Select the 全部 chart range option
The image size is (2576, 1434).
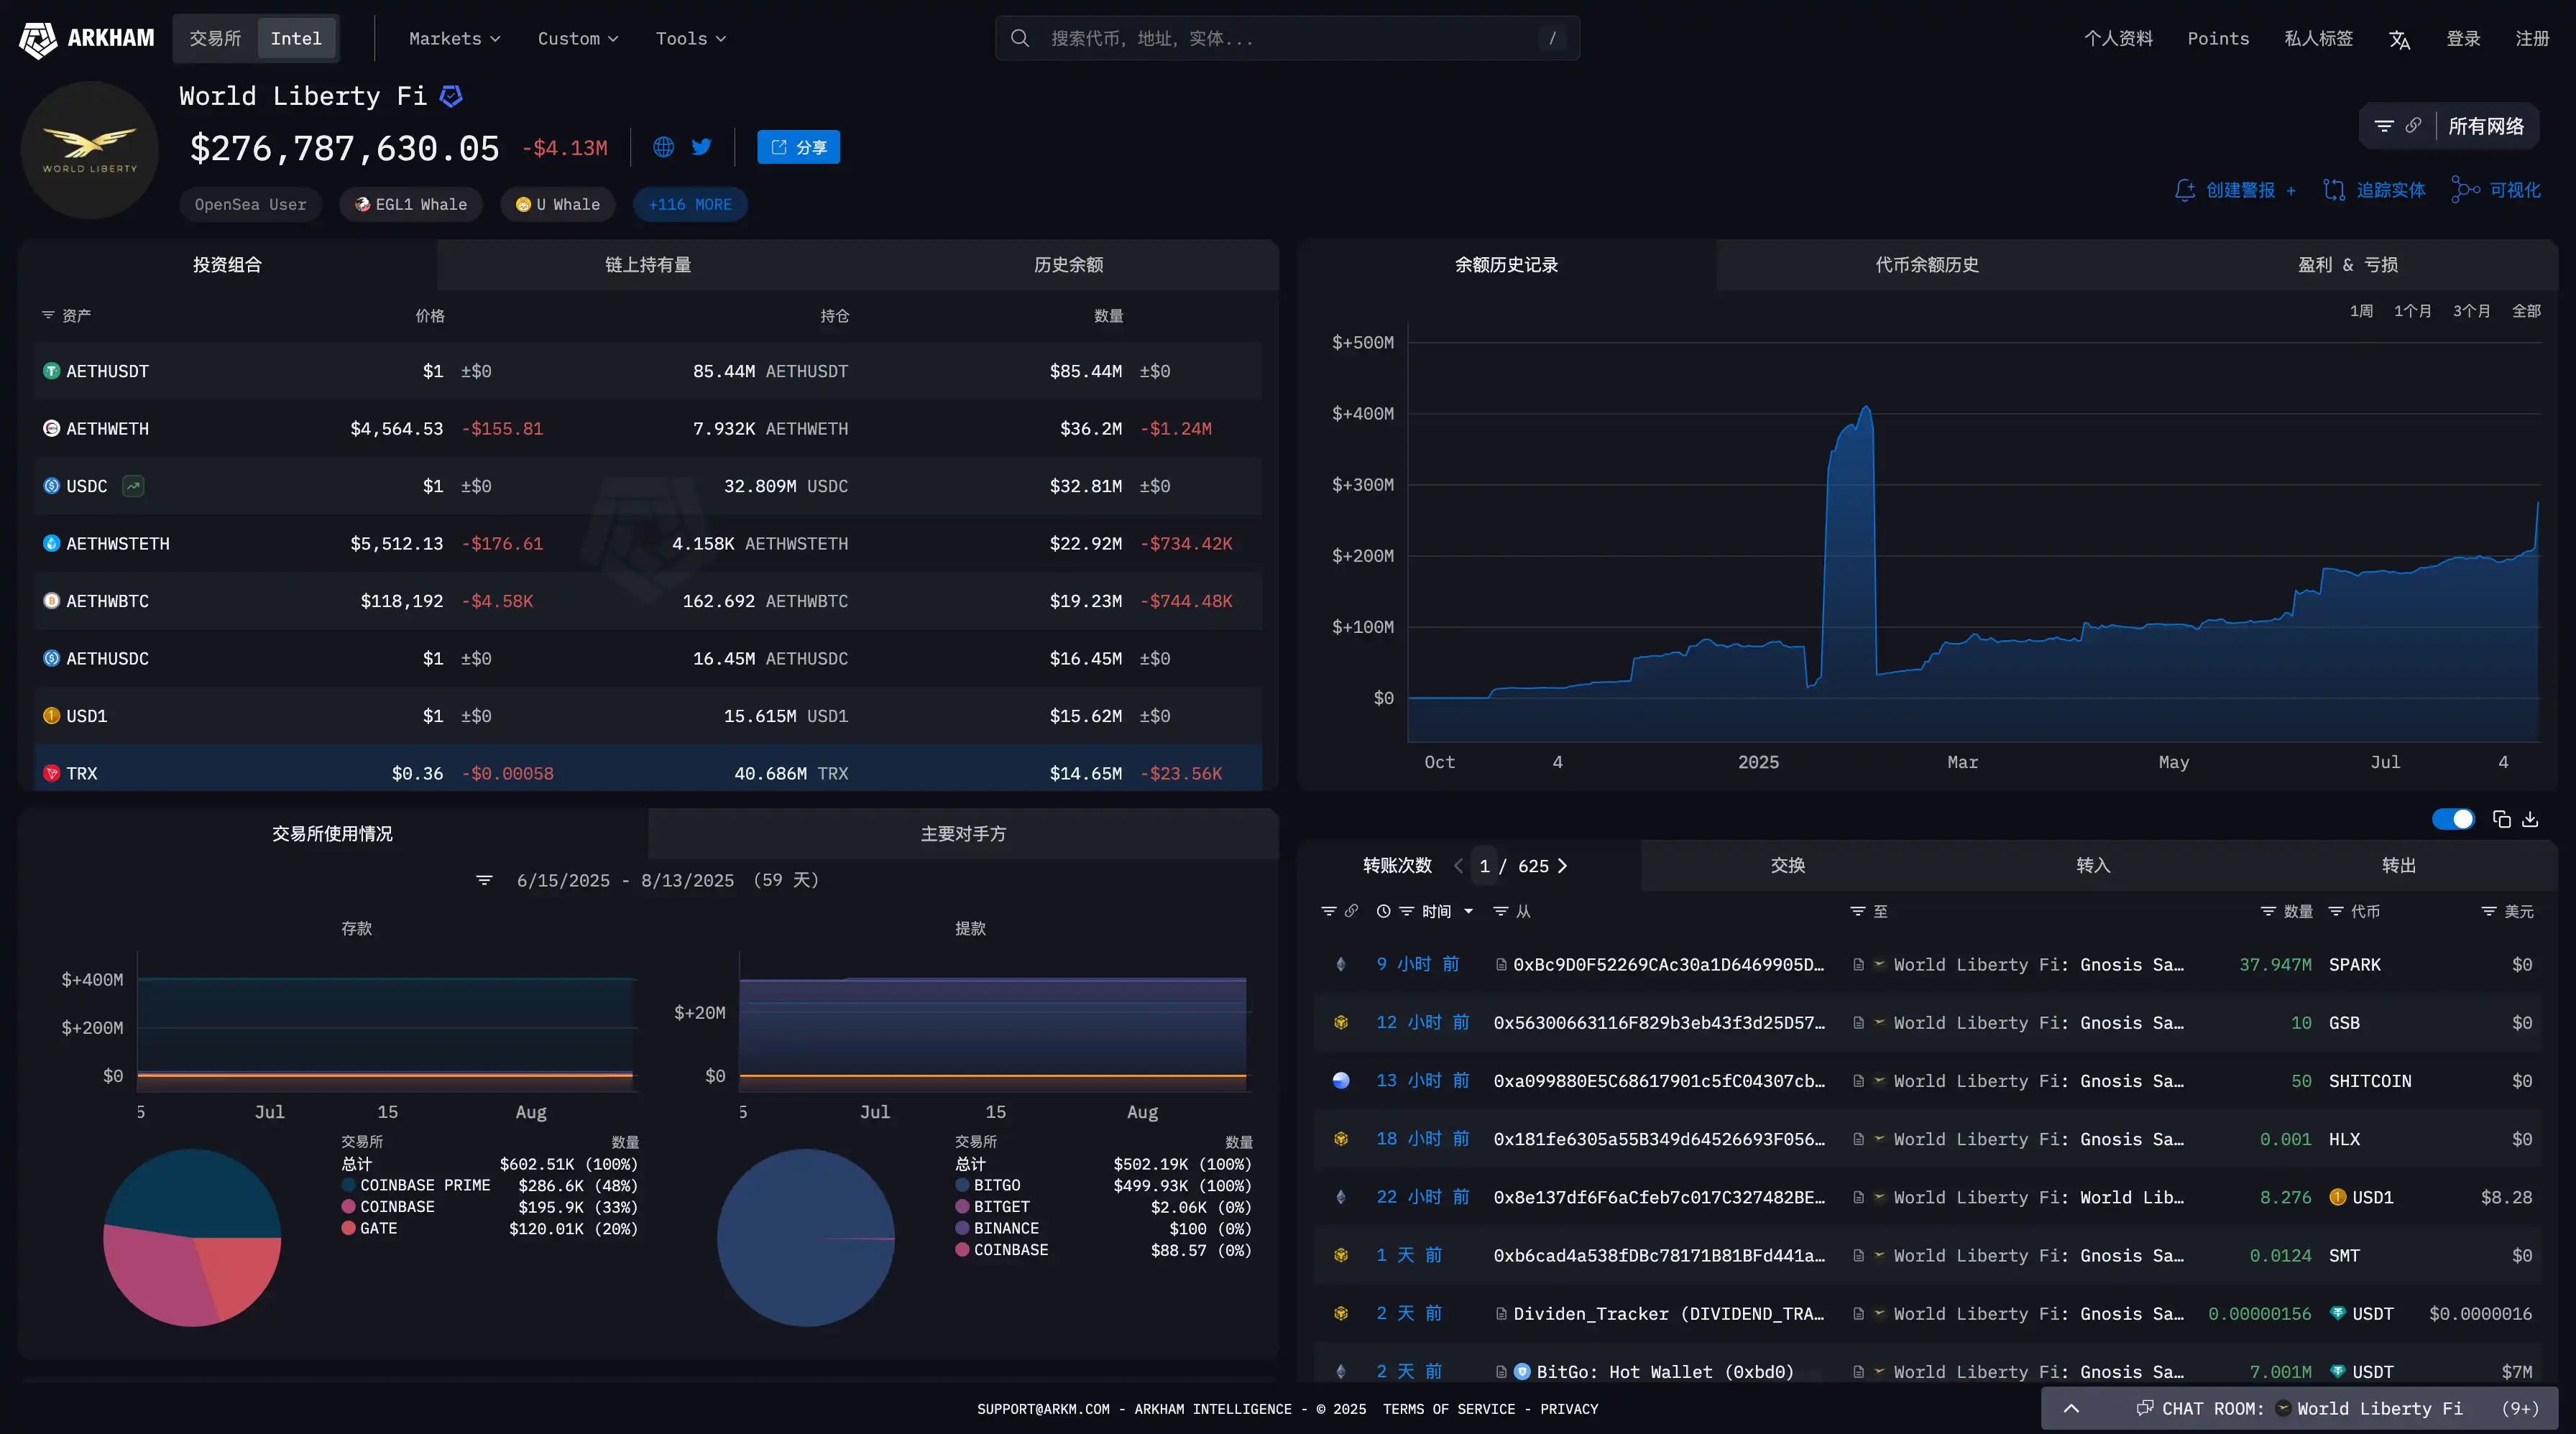2526,311
